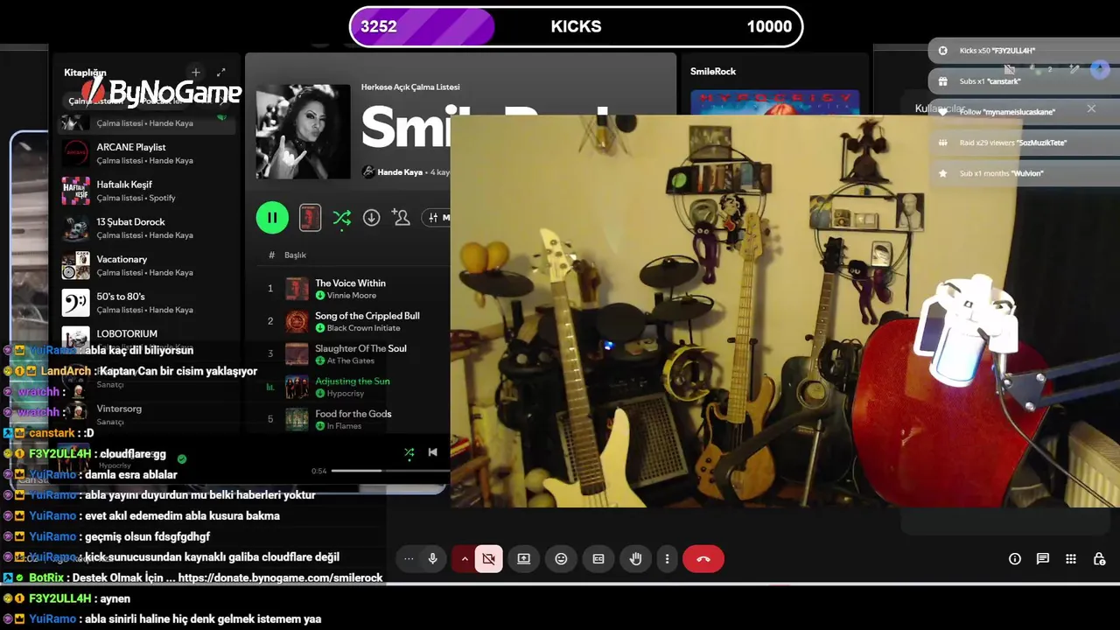Open the ARCANE Playlist
The width and height of the screenshot is (1120, 630).
[147, 153]
